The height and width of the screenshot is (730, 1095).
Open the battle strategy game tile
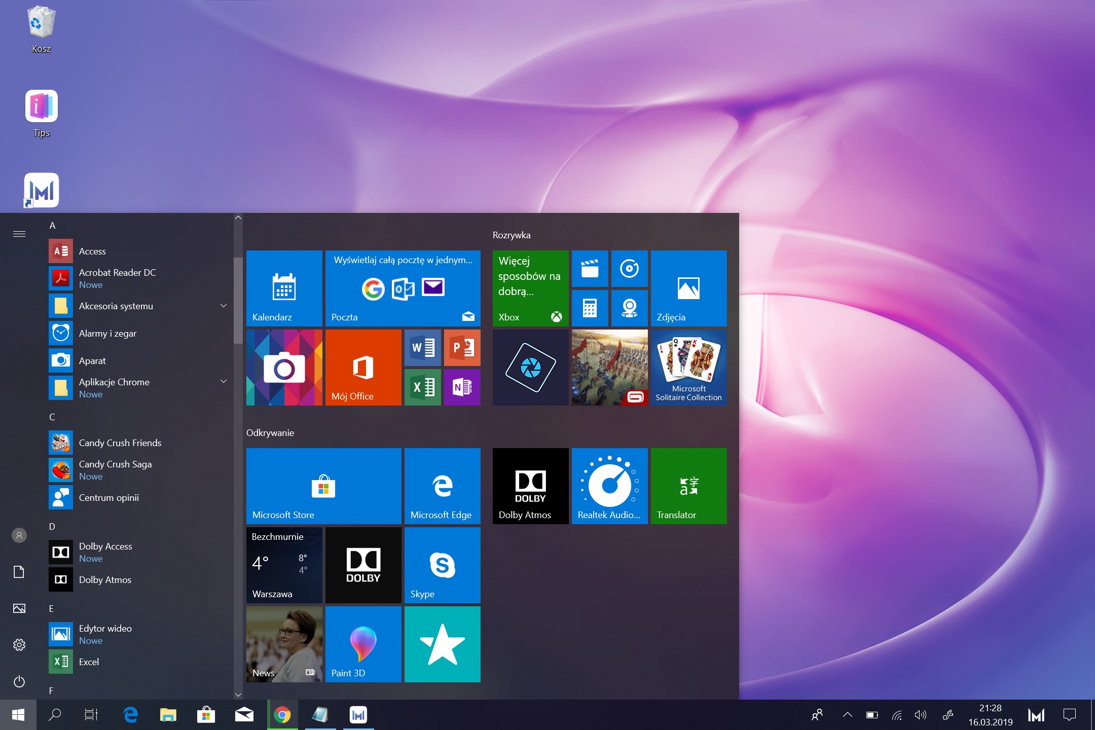pyautogui.click(x=610, y=368)
